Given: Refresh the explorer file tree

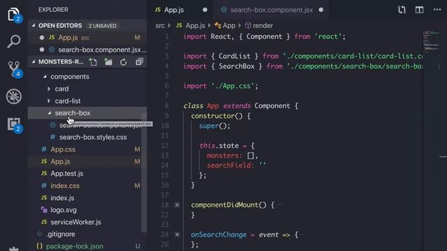Looking at the screenshot, I should (124, 62).
